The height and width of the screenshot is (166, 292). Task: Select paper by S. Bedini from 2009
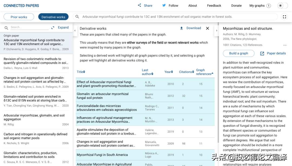36,82
